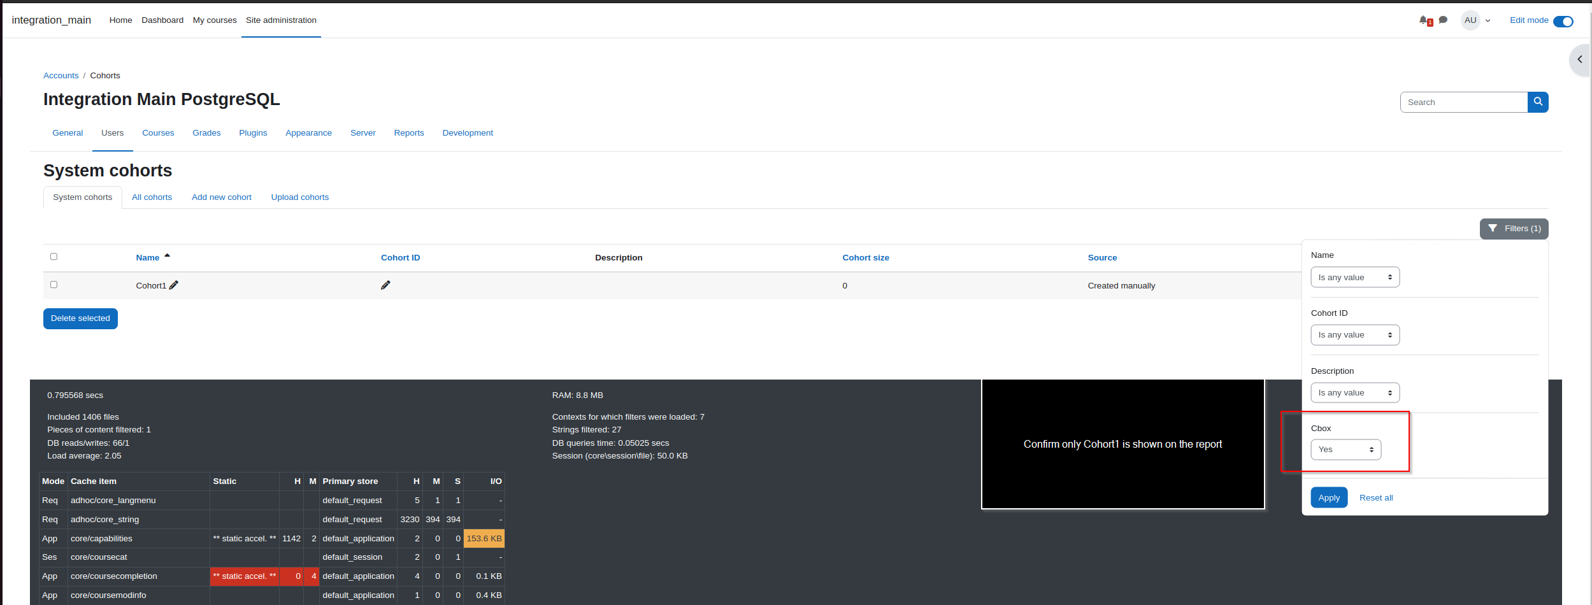Image resolution: width=1592 pixels, height=605 pixels.
Task: Follow the Accounts breadcrumb link
Action: [x=61, y=76]
